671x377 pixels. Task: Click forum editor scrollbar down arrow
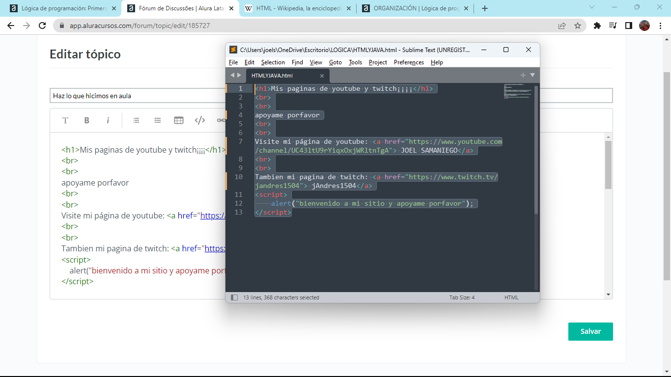click(608, 294)
